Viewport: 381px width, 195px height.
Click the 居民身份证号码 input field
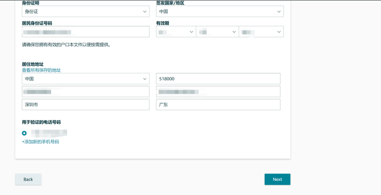point(85,32)
